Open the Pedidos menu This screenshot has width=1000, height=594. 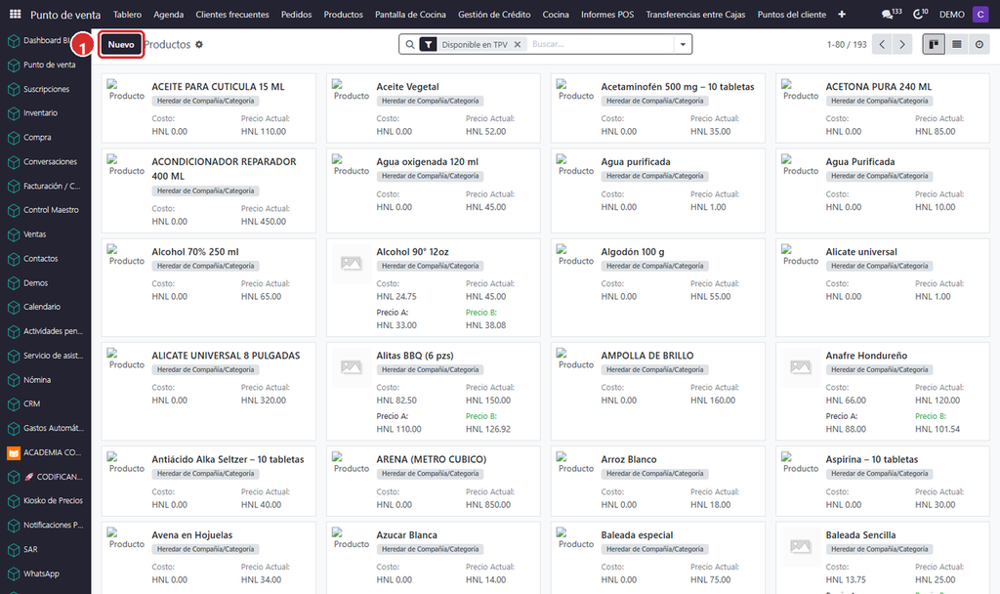point(297,14)
